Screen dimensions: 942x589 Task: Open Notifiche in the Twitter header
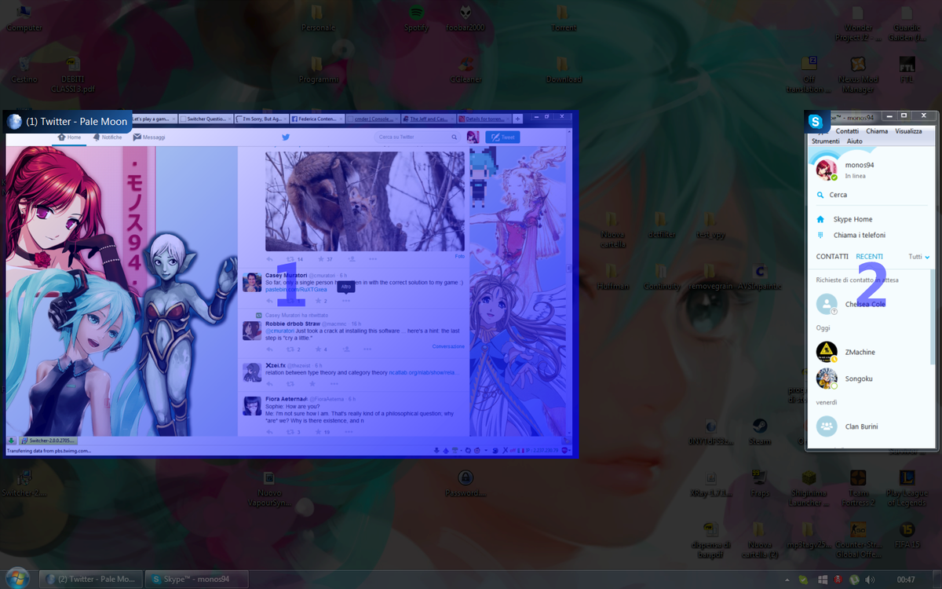point(108,137)
